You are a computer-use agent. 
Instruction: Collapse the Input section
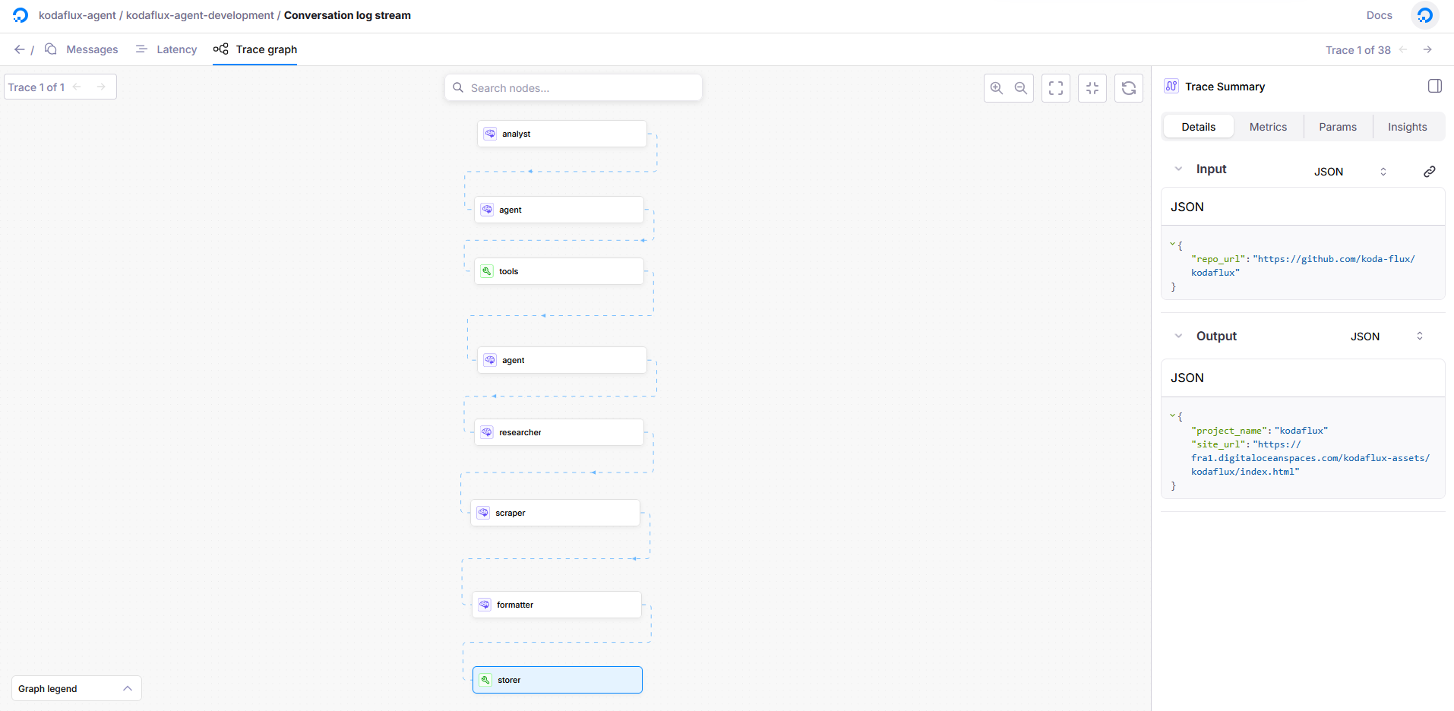[x=1178, y=169]
